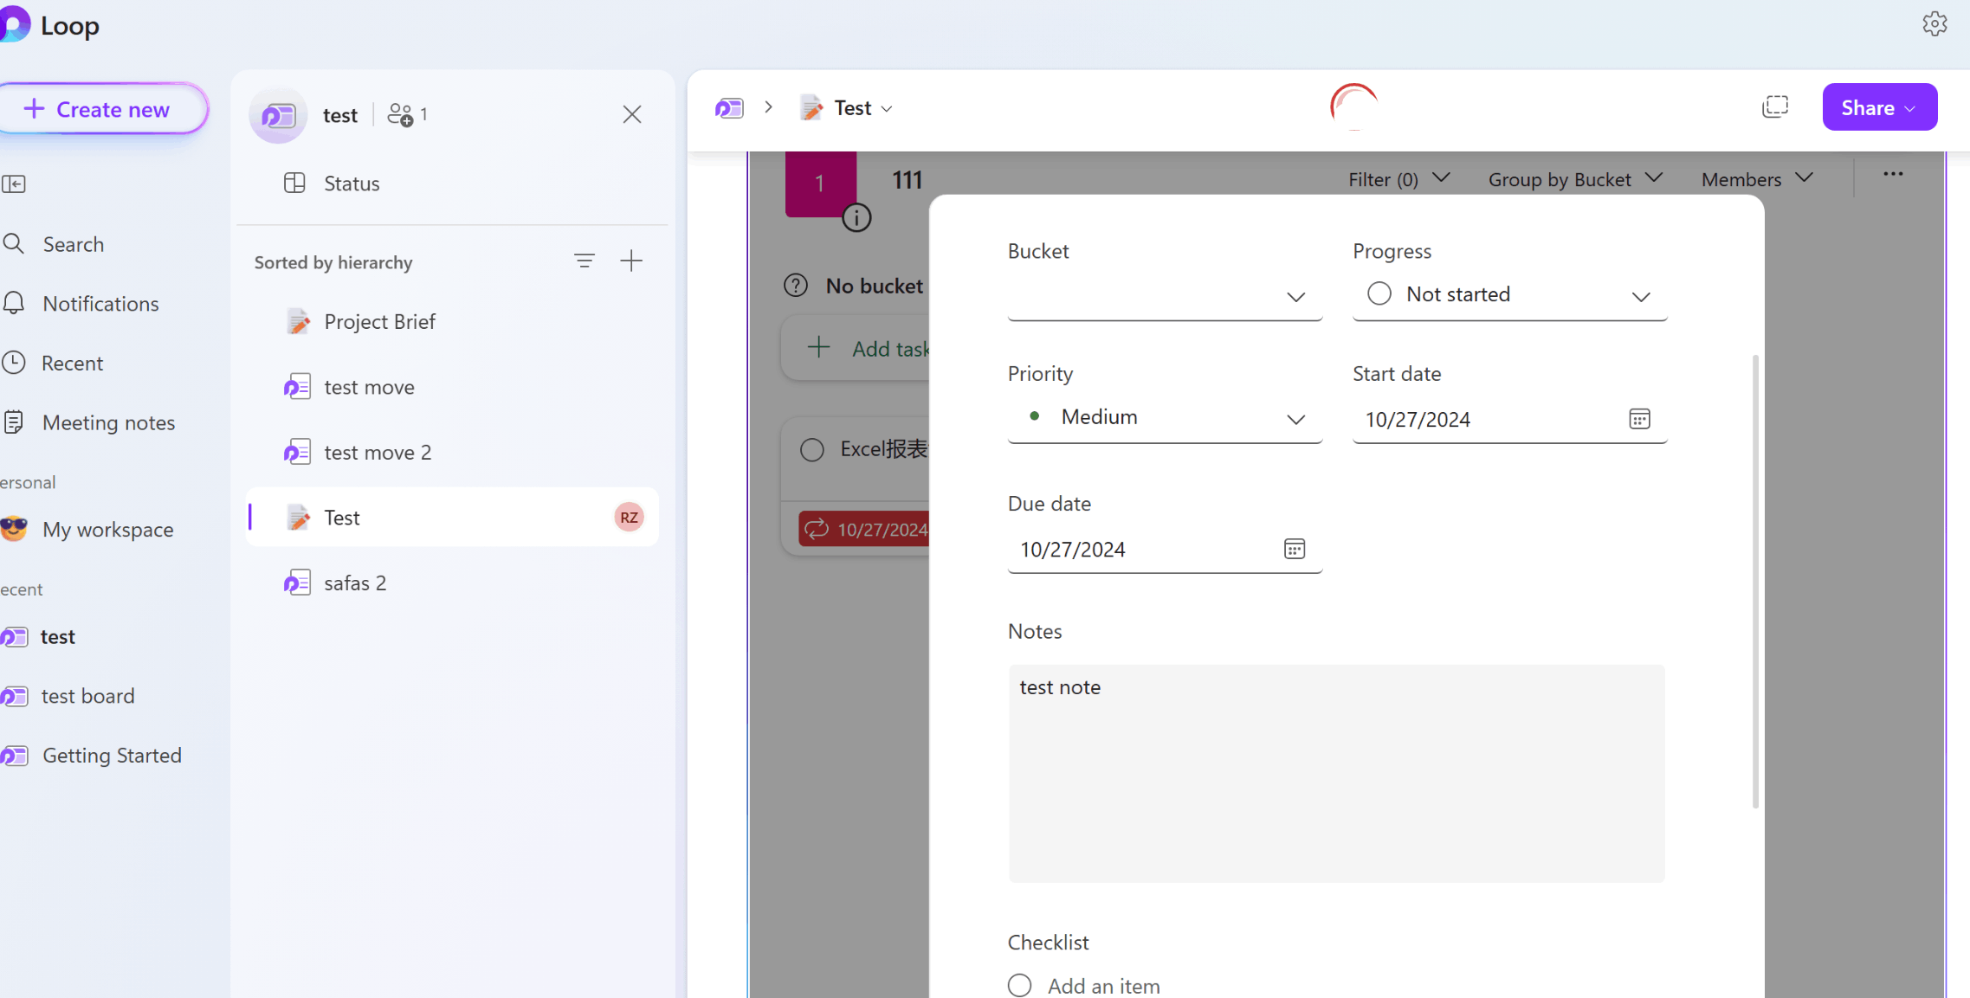
Task: Open the workspace members icon next to test
Action: click(x=401, y=114)
